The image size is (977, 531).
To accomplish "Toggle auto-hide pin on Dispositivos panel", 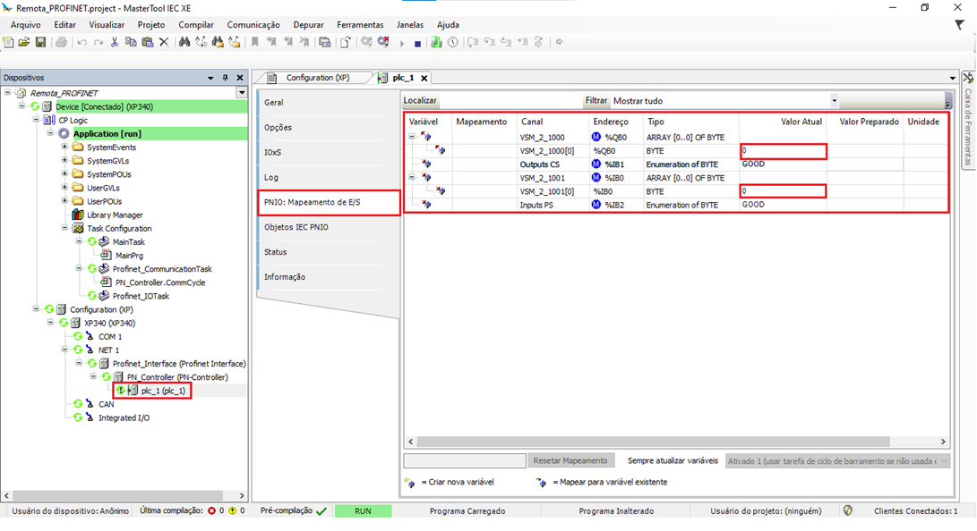I will 226,78.
